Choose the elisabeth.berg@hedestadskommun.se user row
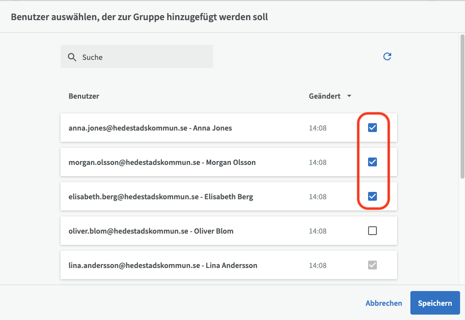The image size is (465, 320). click(x=160, y=197)
